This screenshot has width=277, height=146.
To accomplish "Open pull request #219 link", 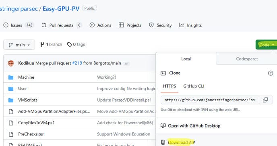I will click(77, 63).
